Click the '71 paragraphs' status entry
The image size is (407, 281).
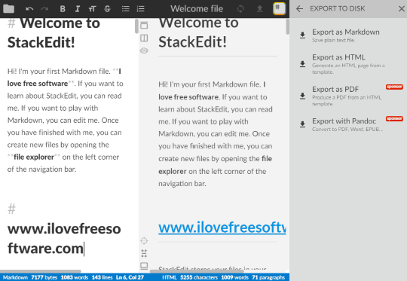click(x=268, y=277)
